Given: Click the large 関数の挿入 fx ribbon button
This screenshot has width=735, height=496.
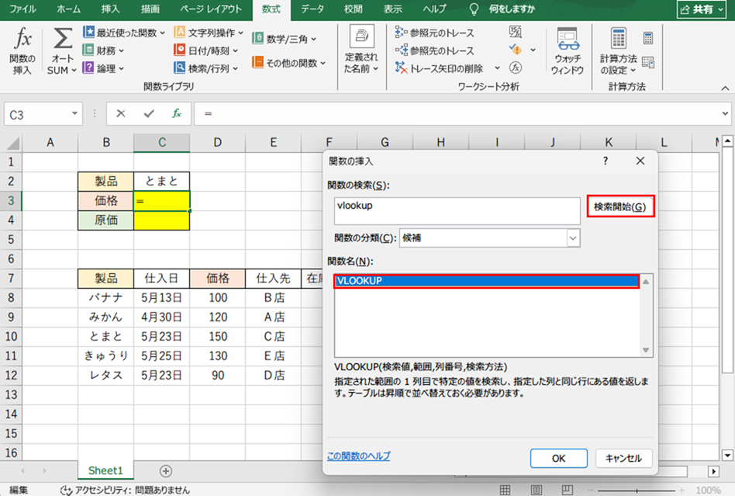Looking at the screenshot, I should click(x=22, y=50).
